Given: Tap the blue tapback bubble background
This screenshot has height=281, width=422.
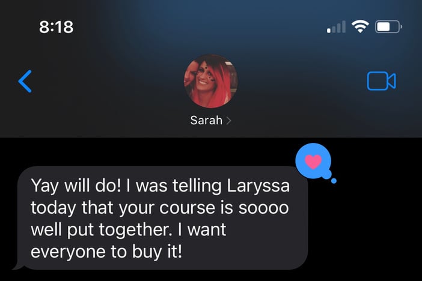Looking at the screenshot, I should [x=313, y=161].
